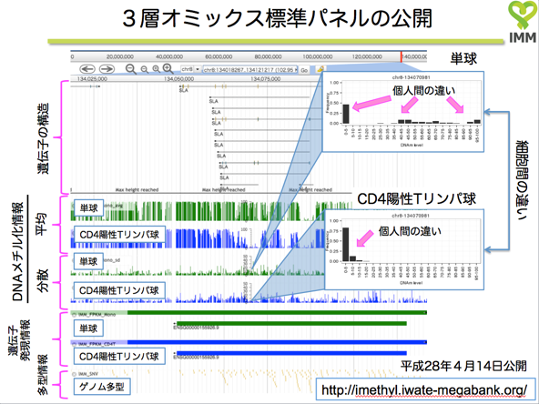The image size is (539, 404).
Task: Click the IMM_FPKM_CD4T track label
Action: point(97,344)
